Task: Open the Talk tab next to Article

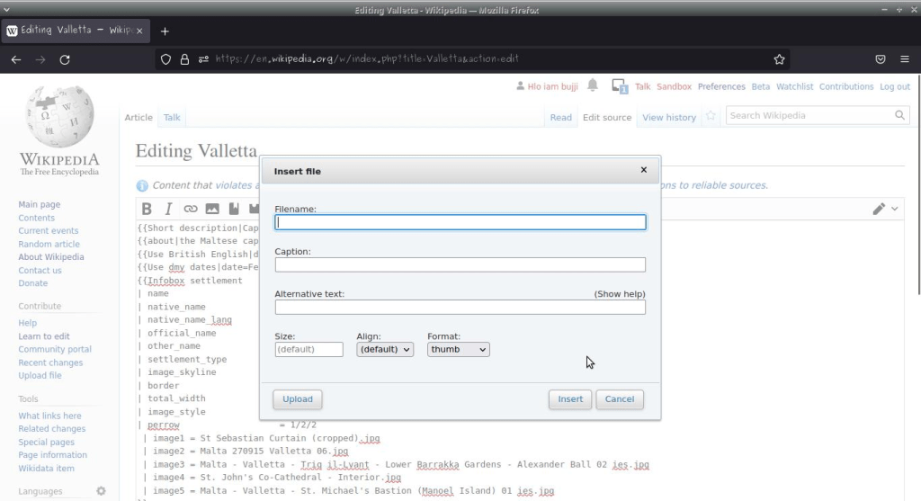Action: click(x=172, y=117)
